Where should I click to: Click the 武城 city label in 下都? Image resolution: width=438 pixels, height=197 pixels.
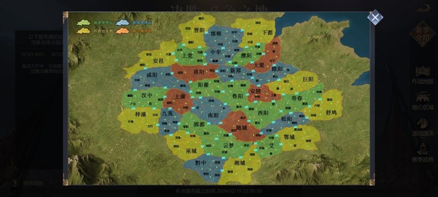pyautogui.click(x=250, y=34)
